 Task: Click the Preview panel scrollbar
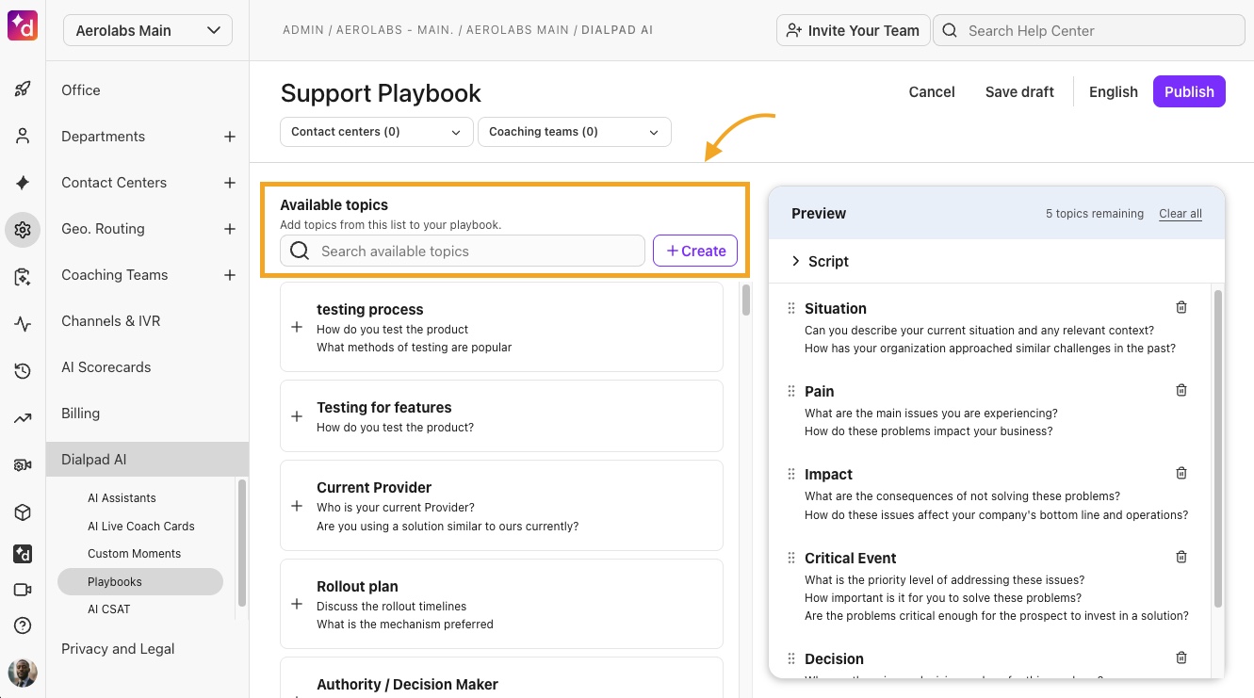pos(1218,448)
